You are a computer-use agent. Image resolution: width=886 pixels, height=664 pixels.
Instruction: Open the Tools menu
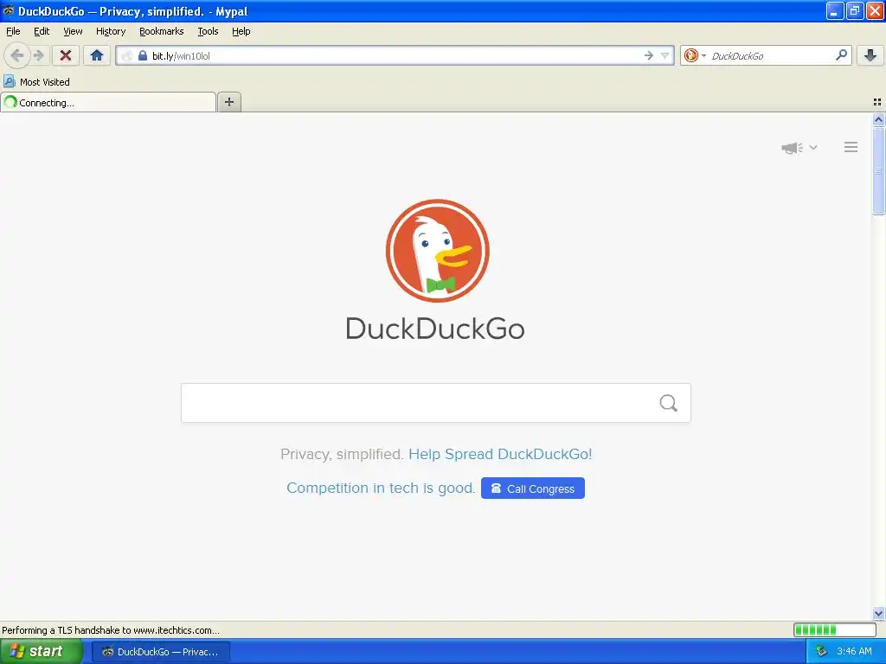[x=208, y=31]
